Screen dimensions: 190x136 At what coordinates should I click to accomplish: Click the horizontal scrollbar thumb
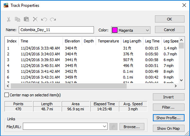[69, 86]
